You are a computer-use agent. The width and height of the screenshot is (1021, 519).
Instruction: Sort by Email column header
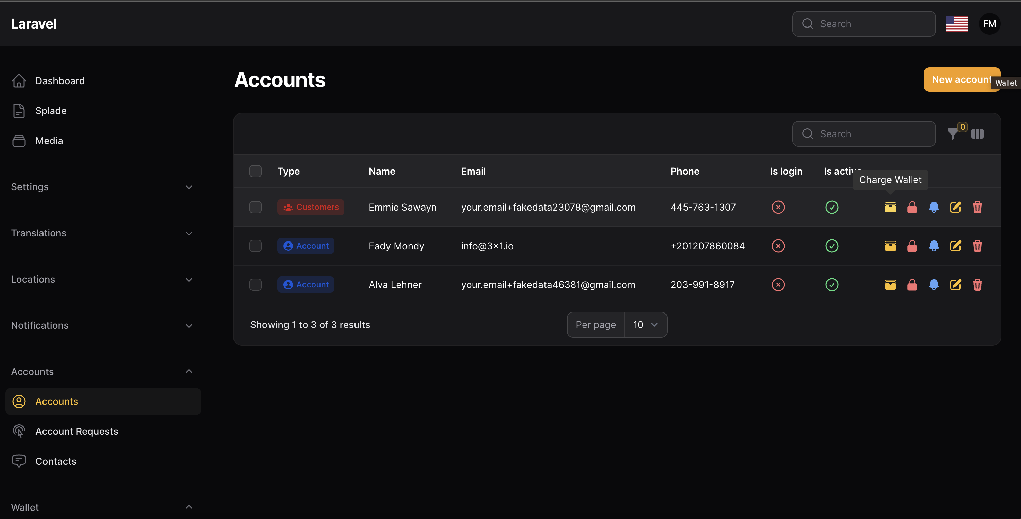tap(473, 171)
